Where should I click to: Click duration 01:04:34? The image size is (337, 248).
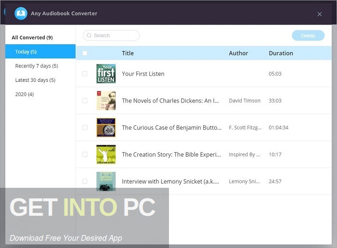click(x=279, y=128)
